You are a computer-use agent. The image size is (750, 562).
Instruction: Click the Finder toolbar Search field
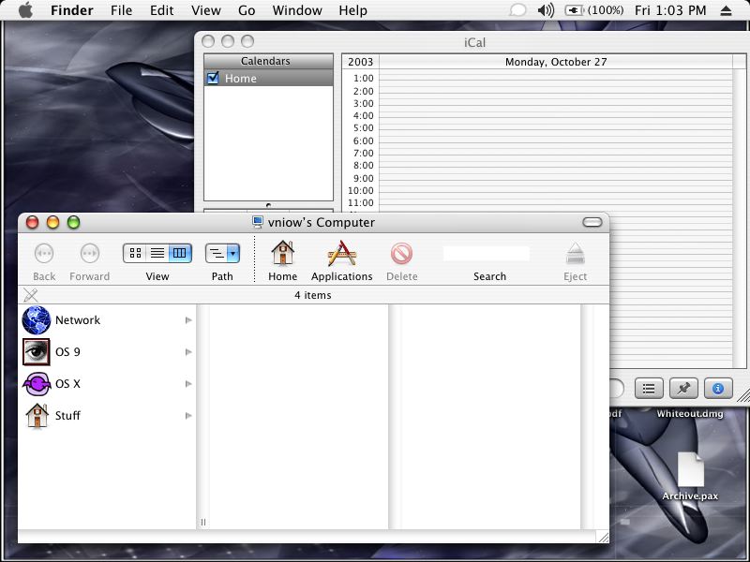click(487, 253)
